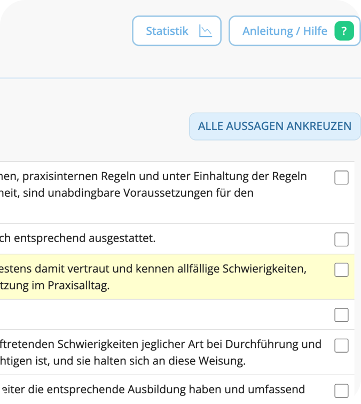361x404 pixels.
Task: Click the line chart icon beside Statistik
Action: (x=206, y=31)
